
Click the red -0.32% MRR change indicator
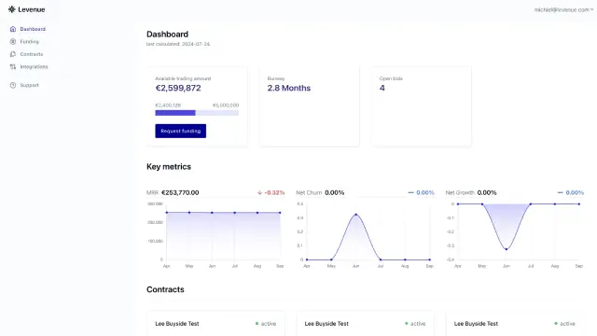click(271, 193)
